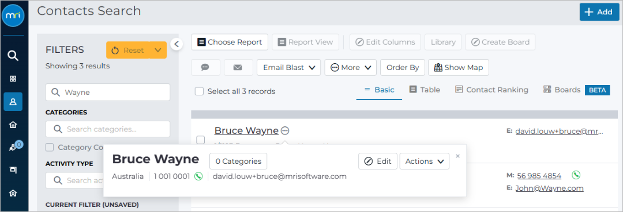Open the Email Blast dropdown

coord(288,68)
